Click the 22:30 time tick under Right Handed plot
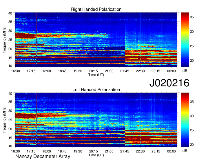 click(x=140, y=71)
